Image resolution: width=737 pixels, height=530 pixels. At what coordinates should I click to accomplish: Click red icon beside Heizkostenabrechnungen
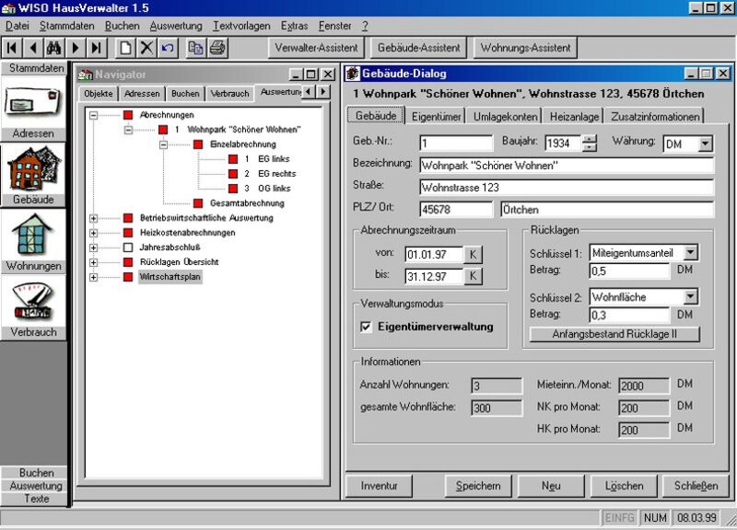(128, 233)
